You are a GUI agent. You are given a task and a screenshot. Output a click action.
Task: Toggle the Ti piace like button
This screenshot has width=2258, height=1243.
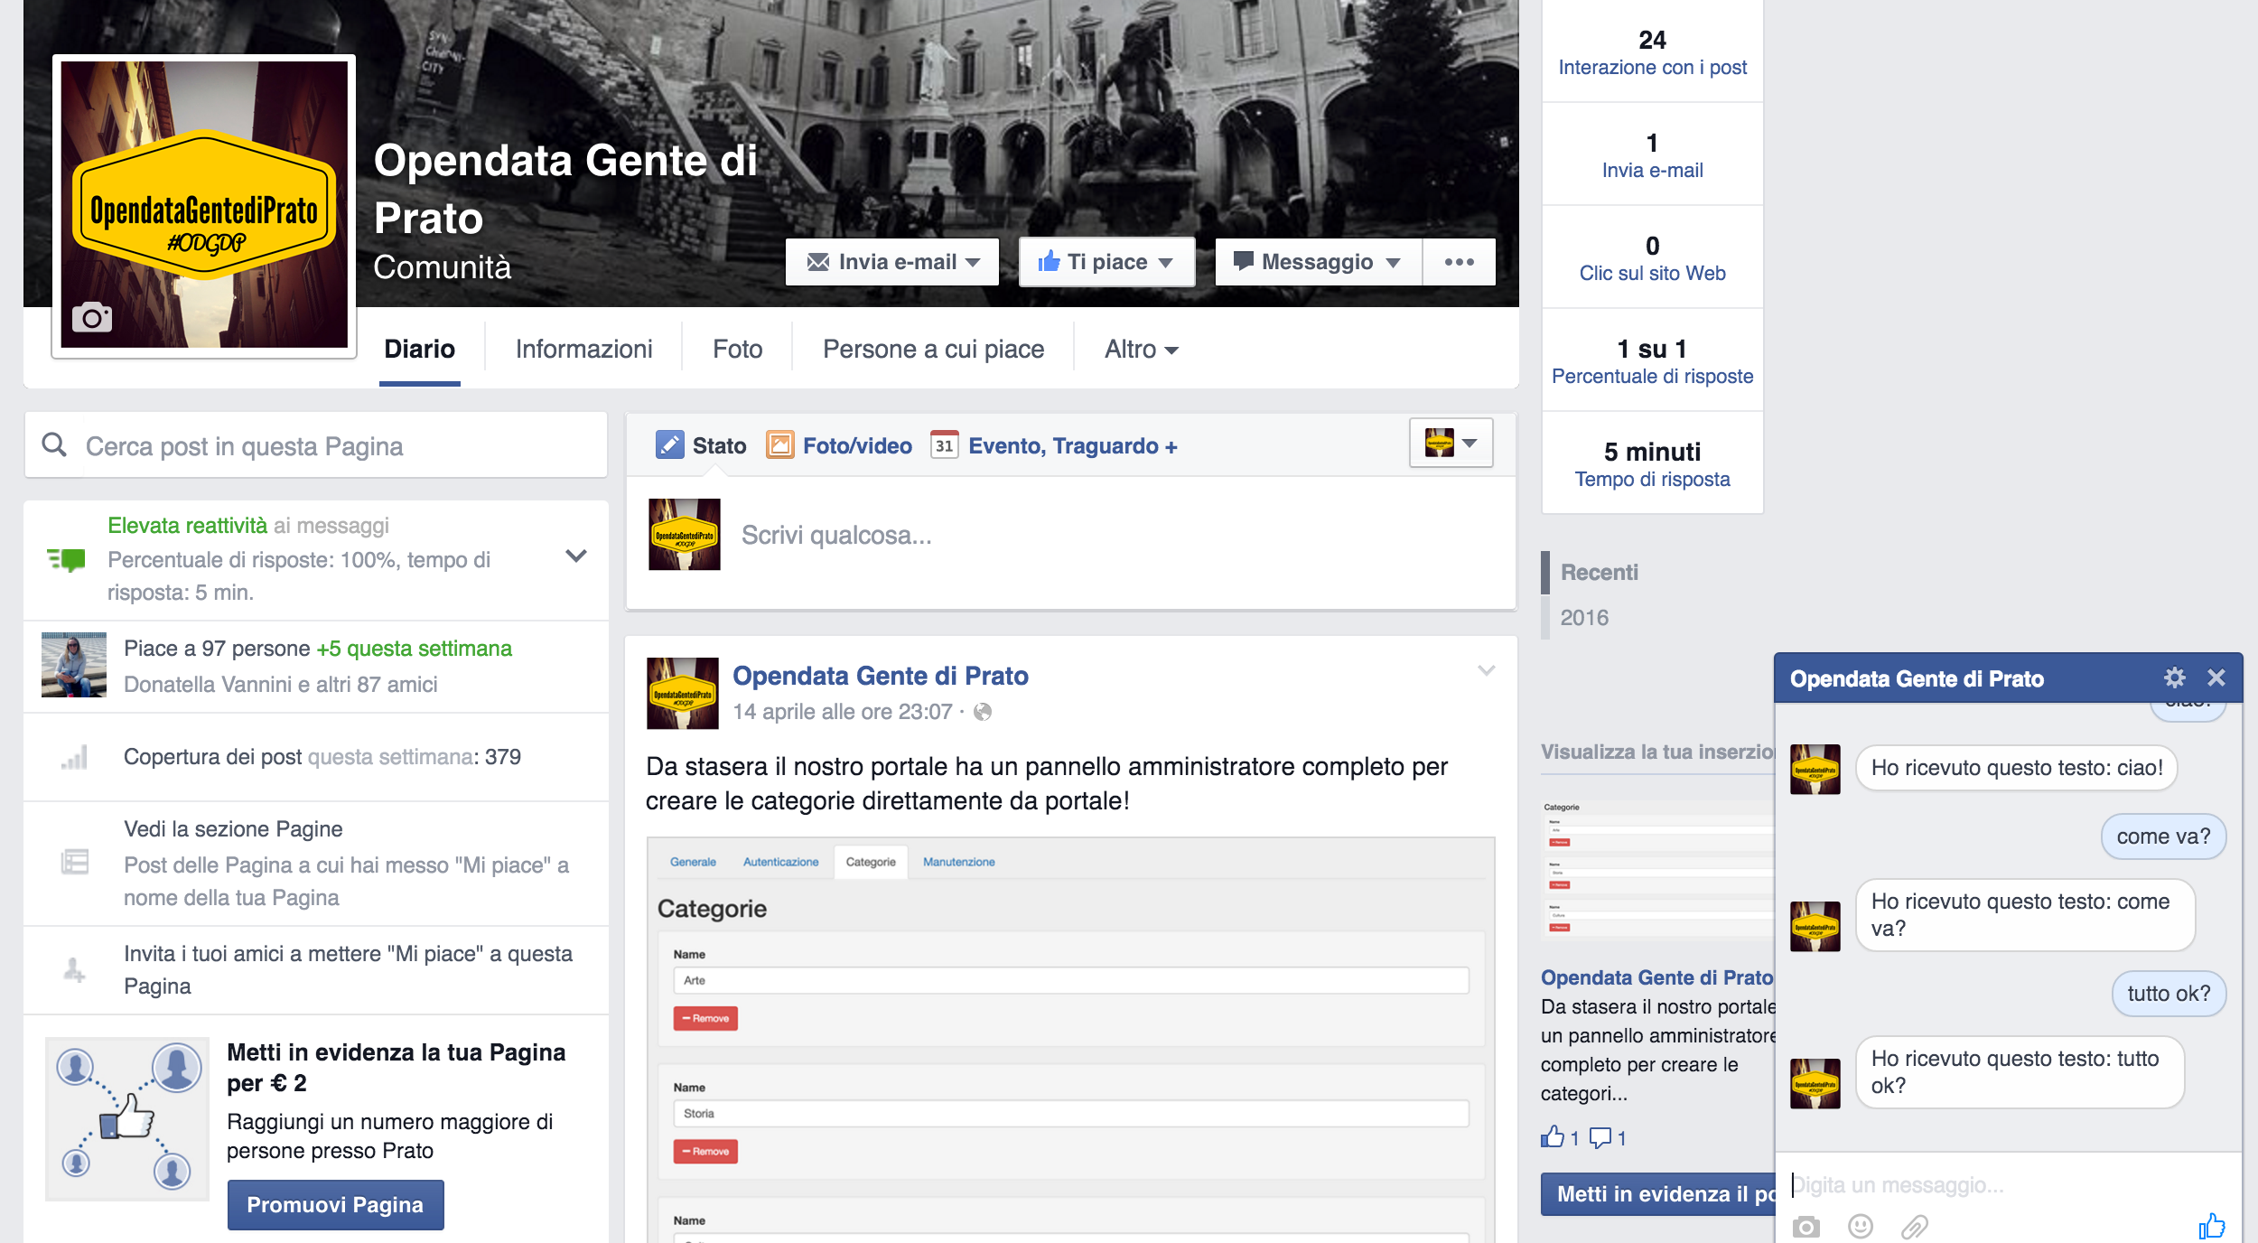pos(1106,262)
